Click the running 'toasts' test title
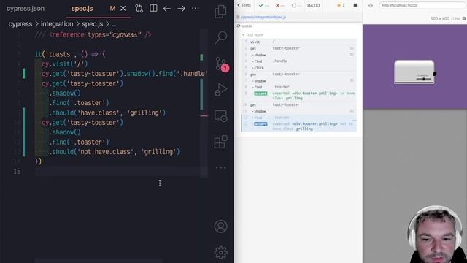 [247, 26]
